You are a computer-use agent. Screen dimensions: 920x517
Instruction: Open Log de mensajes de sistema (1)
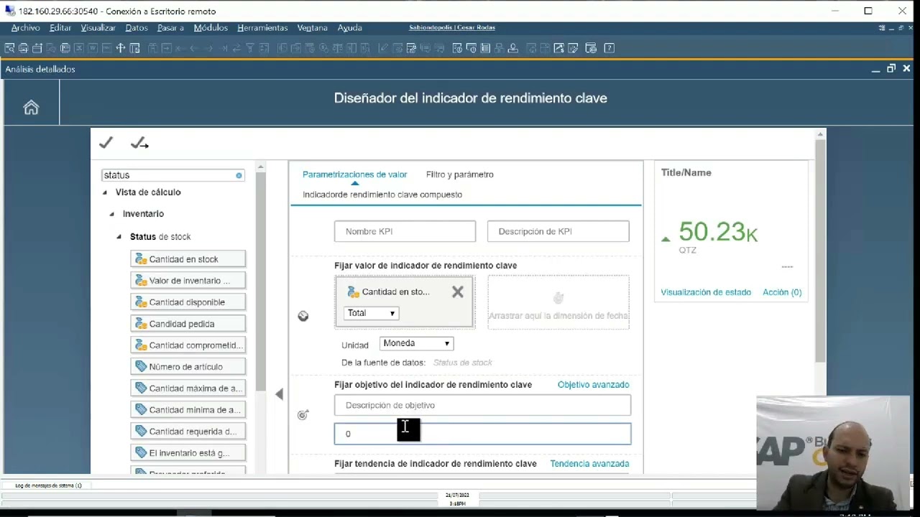click(48, 485)
